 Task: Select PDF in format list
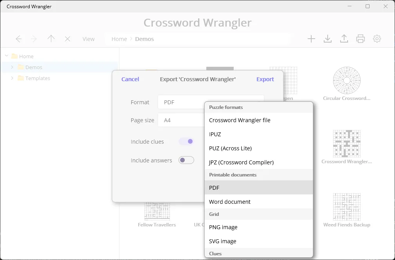point(259,187)
